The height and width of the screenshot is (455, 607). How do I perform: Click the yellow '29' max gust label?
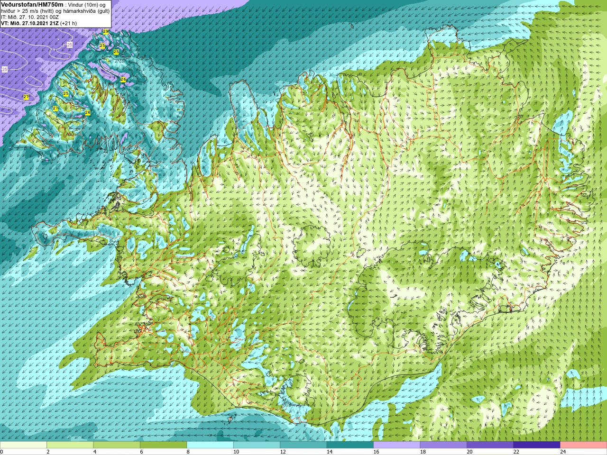[105, 32]
